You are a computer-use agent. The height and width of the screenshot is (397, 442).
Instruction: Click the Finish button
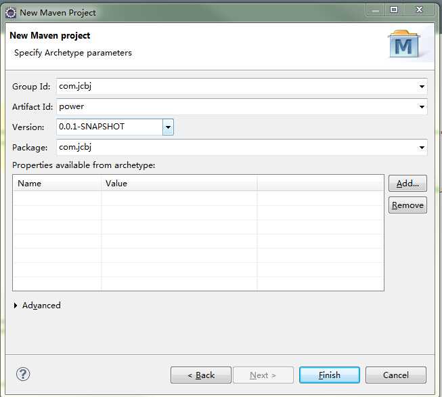(x=330, y=375)
